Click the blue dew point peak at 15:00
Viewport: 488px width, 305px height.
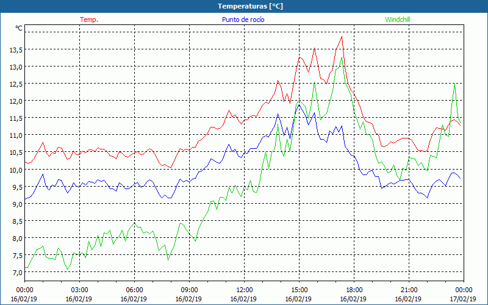(x=300, y=105)
